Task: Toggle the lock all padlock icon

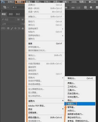Action: [23, 28]
